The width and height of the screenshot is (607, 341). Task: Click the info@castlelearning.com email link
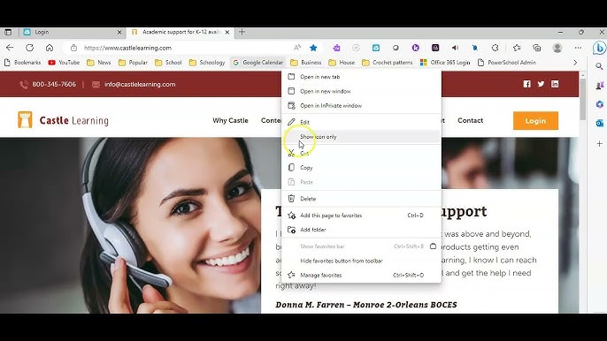coord(140,84)
